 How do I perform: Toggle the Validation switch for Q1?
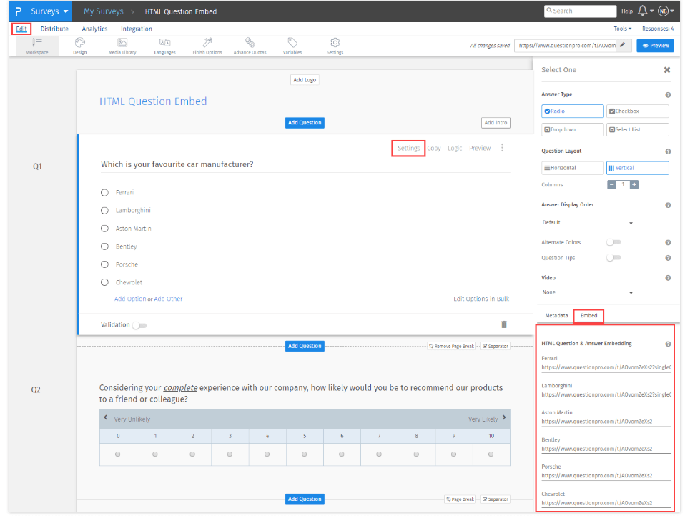pos(139,325)
